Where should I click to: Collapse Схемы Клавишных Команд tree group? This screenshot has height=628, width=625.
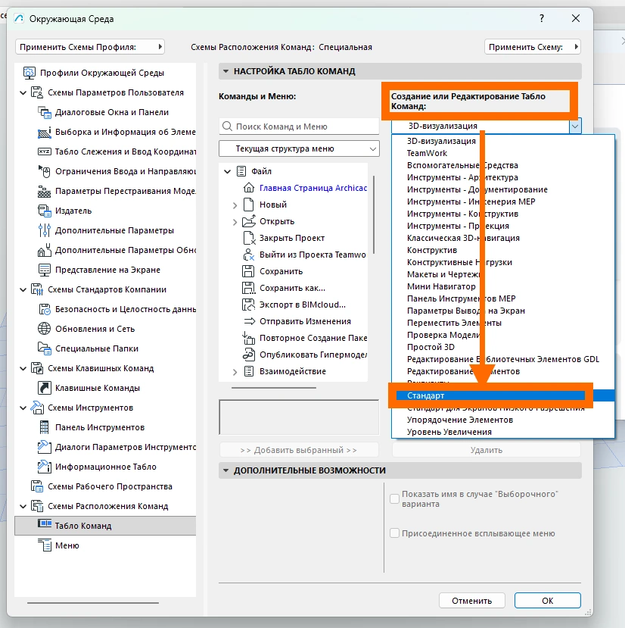(x=23, y=368)
